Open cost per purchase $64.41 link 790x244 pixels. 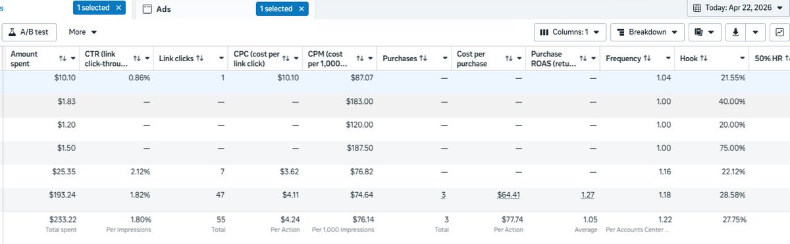(x=508, y=195)
